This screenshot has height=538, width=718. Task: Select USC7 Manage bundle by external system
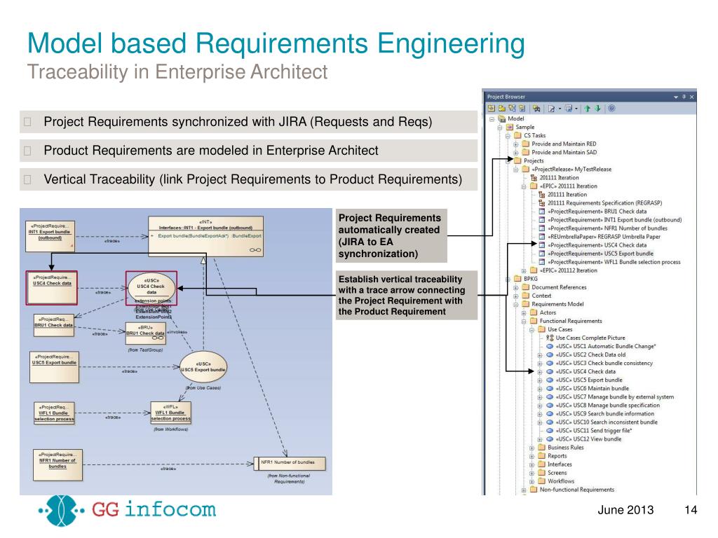click(614, 396)
